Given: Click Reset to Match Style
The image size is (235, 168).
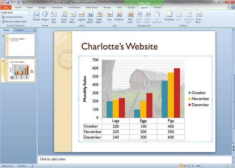Looking at the screenshot, I should click(x=14, y=22).
